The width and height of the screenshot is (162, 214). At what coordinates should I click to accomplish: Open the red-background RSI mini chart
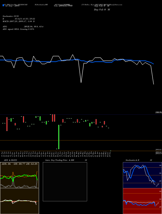pos(142,201)
